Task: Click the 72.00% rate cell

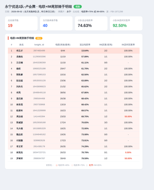Action: click(x=85, y=128)
